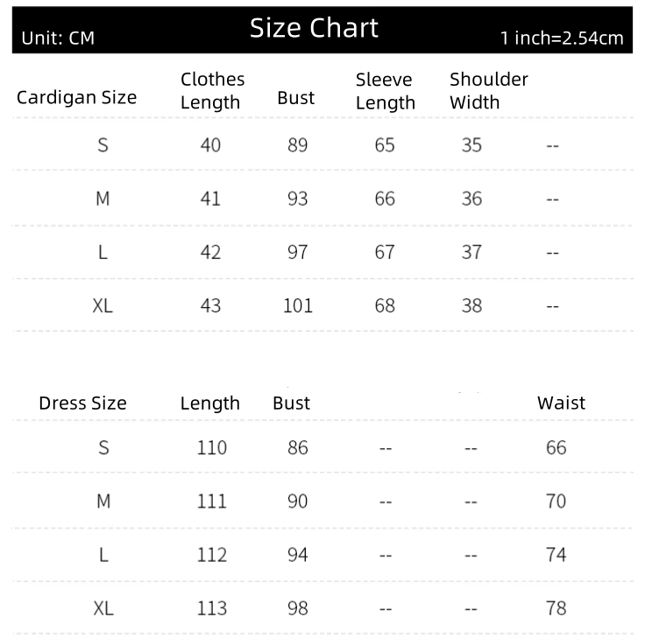Screen dimensions: 645x638
Task: Click the Waist column header
Action: (x=561, y=403)
